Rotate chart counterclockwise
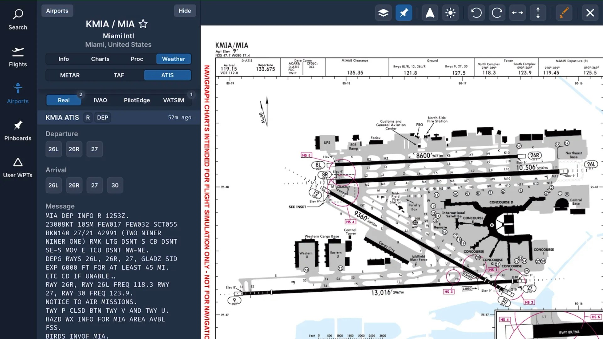 tap(476, 13)
